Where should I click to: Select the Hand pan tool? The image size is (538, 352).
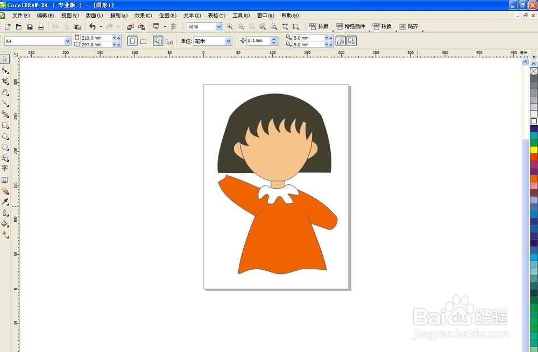(x=5, y=92)
